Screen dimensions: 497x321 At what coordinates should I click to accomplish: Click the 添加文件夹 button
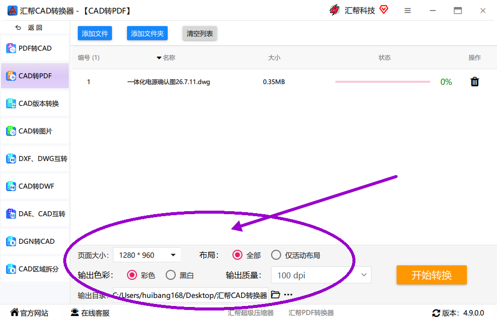(x=148, y=33)
